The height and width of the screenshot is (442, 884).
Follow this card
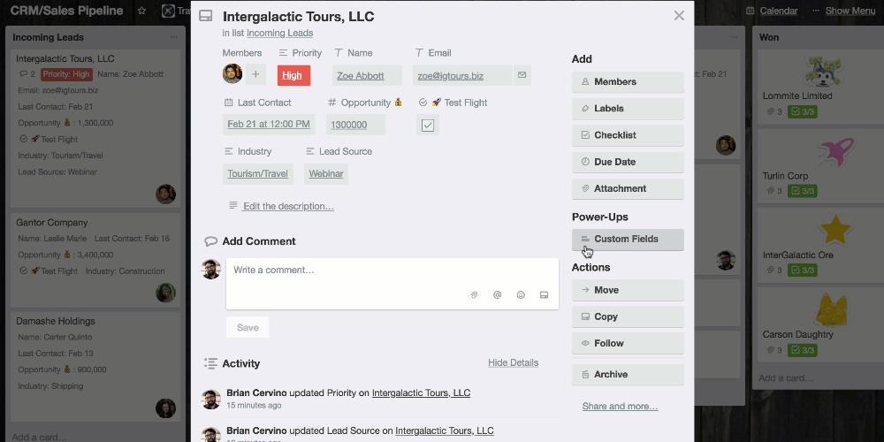pos(628,343)
